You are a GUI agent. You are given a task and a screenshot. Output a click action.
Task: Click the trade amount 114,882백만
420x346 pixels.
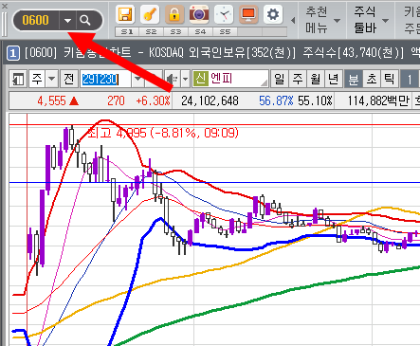tap(378, 101)
